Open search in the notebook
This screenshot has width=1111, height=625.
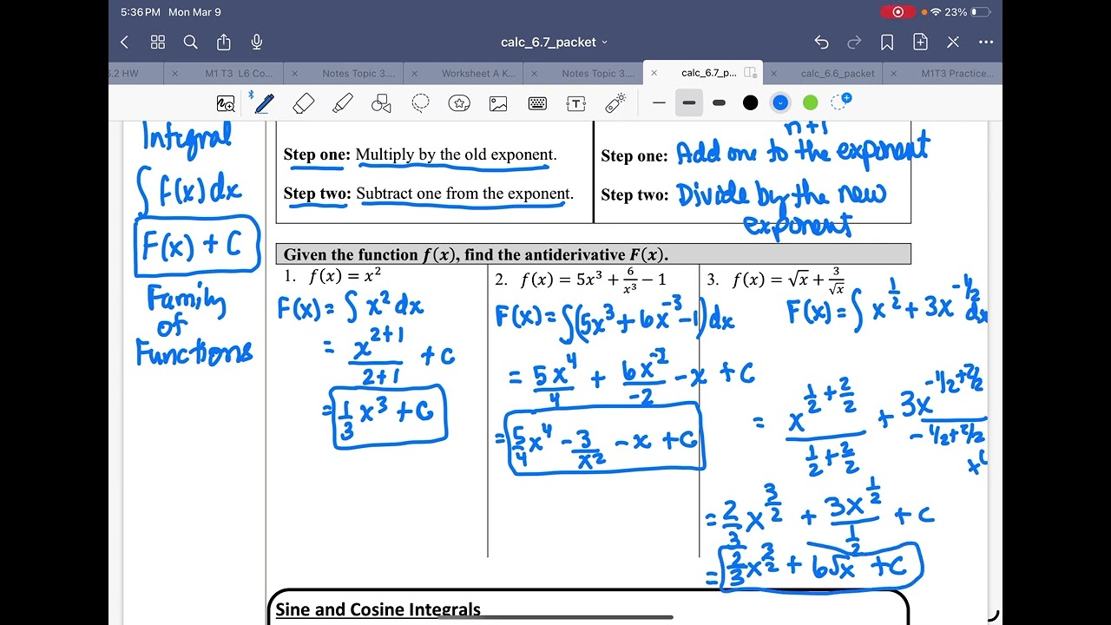pos(190,42)
